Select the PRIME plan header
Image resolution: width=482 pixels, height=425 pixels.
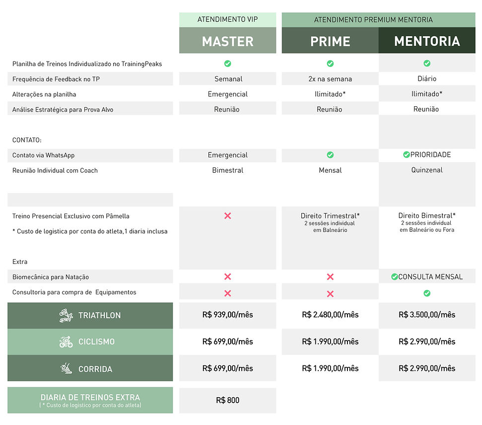tap(330, 41)
